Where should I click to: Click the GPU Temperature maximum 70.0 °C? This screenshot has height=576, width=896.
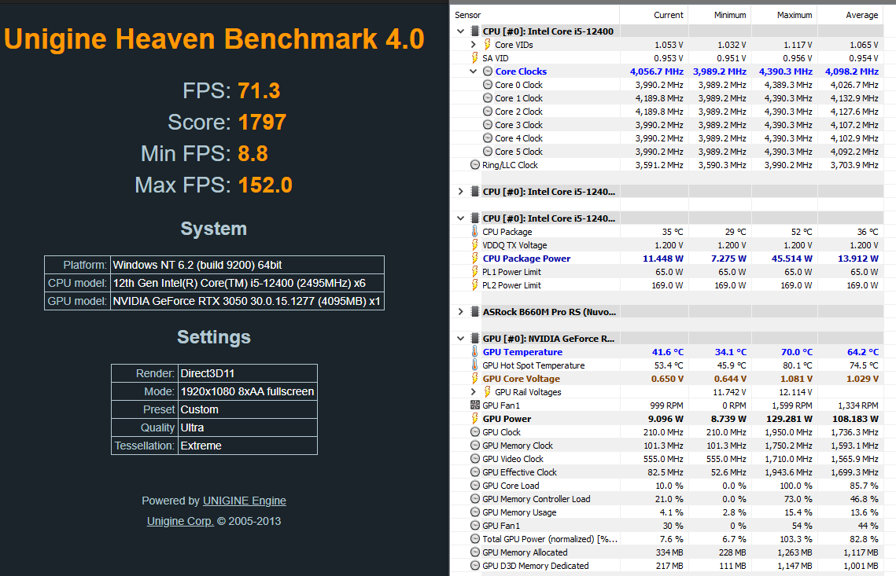[x=797, y=352]
